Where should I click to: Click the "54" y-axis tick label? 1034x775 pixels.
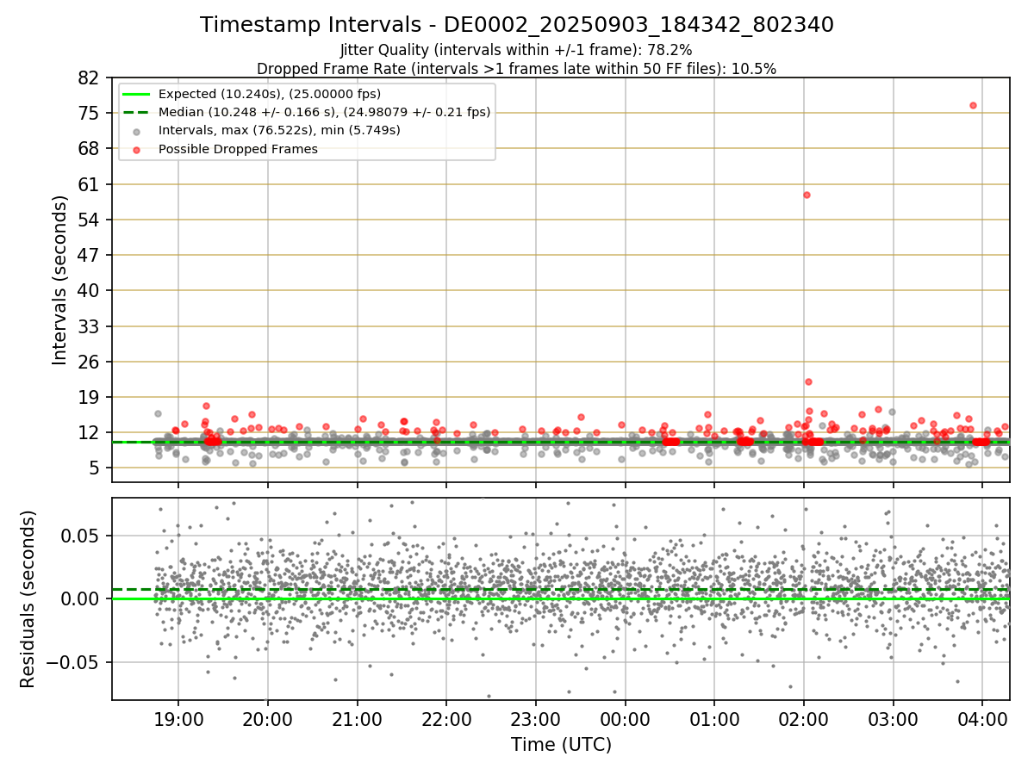[x=90, y=220]
